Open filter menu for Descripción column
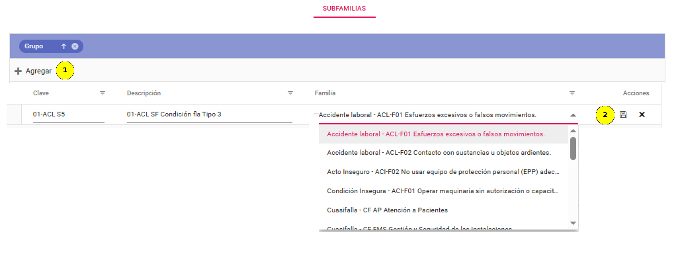The height and width of the screenshot is (256, 678). pos(290,93)
